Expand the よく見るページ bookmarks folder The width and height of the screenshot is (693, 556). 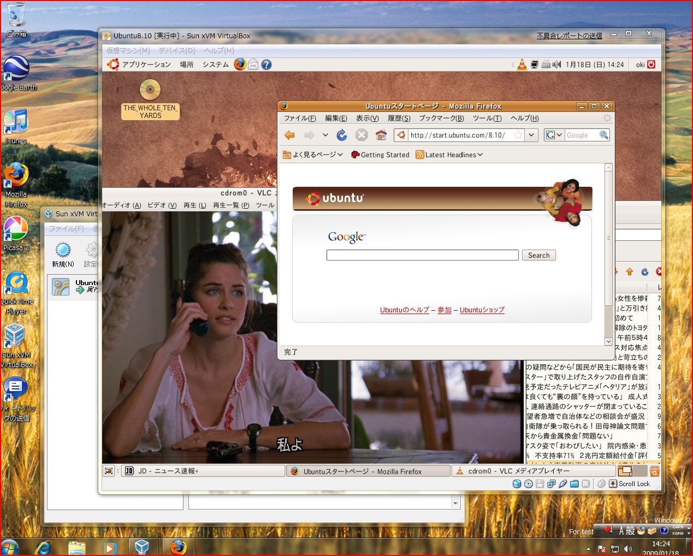313,155
